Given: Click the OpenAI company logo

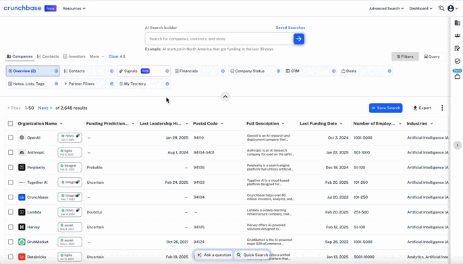Looking at the screenshot, I should tap(22, 137).
